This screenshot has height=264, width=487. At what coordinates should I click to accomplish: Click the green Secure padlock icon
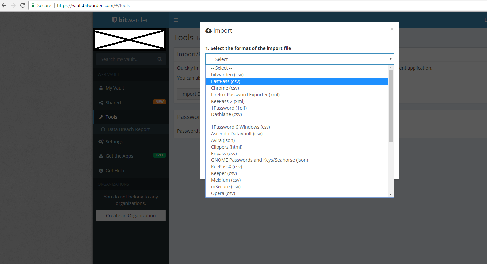33,5
